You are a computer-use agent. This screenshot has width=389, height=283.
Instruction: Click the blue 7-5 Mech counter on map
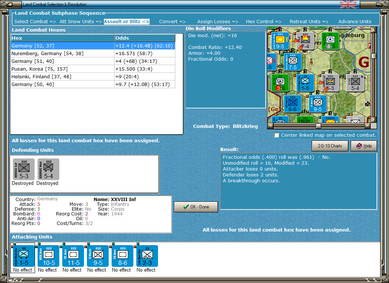(292, 62)
